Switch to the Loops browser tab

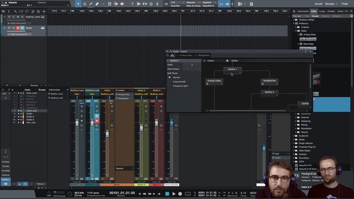click(x=322, y=11)
